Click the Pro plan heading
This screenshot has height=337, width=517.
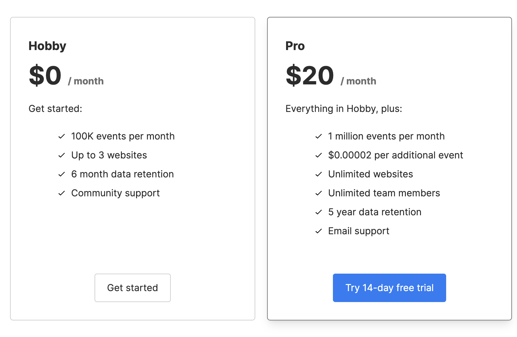pos(295,46)
